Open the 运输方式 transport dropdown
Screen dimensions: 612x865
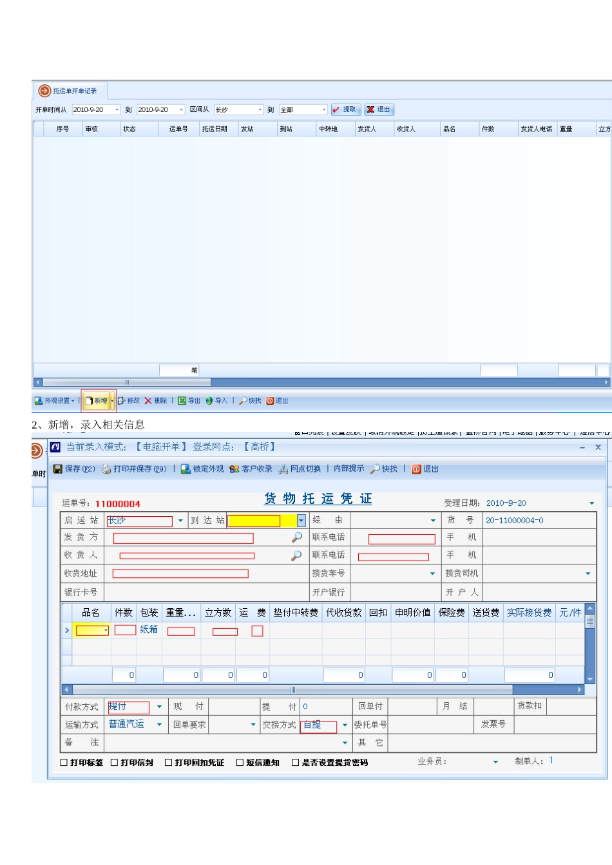point(159,725)
